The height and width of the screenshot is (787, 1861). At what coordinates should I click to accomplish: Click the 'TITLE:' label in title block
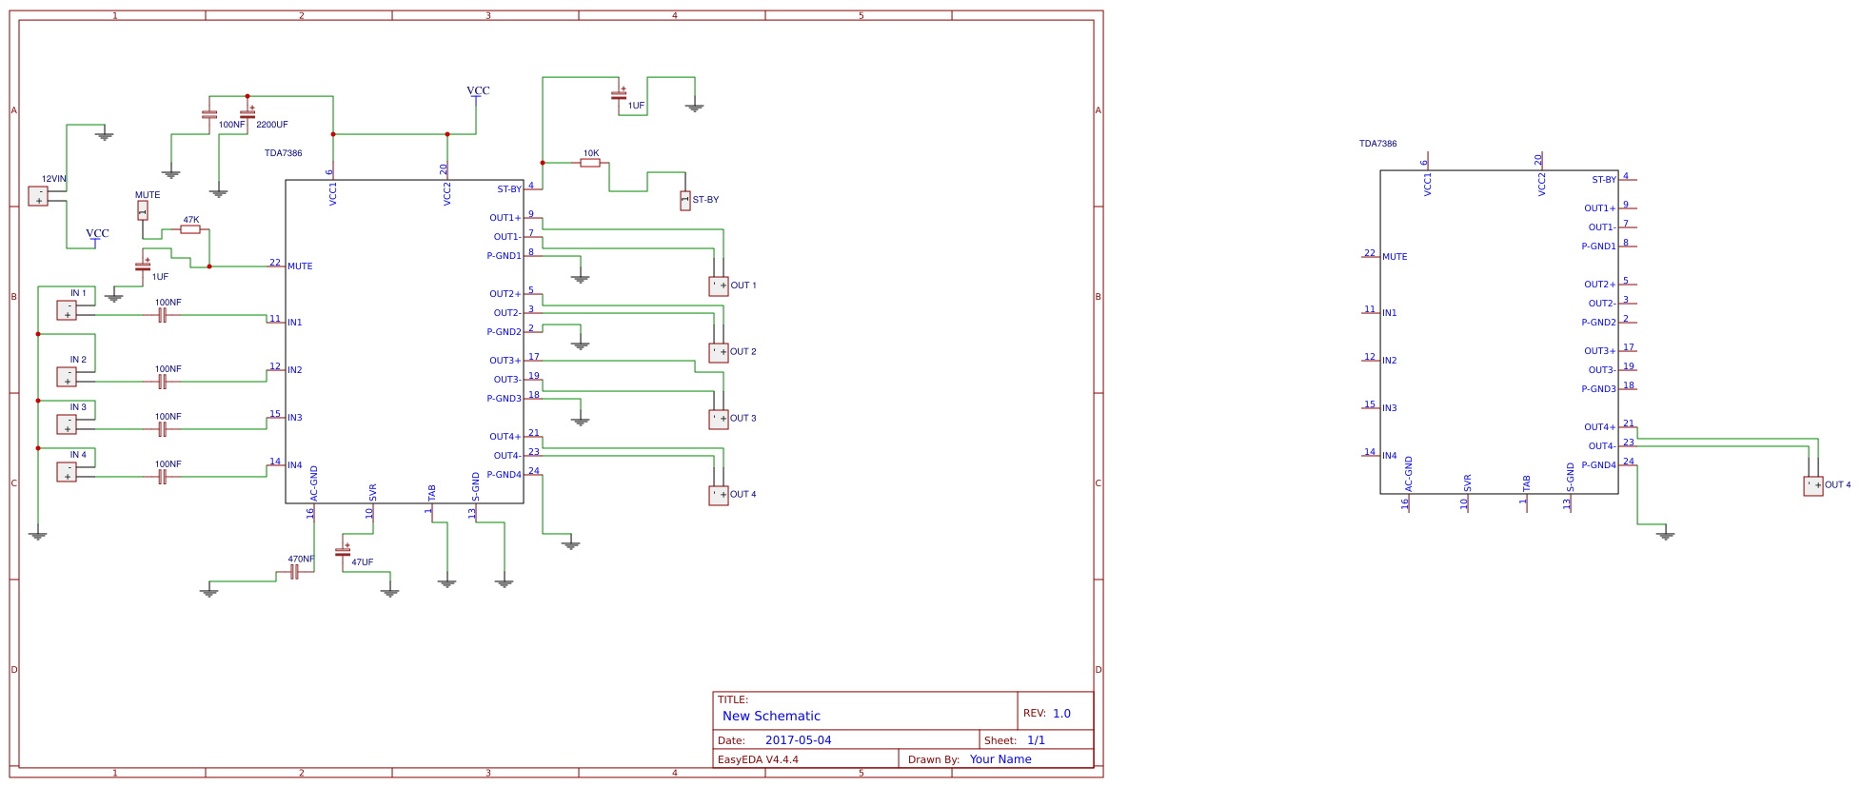point(733,699)
